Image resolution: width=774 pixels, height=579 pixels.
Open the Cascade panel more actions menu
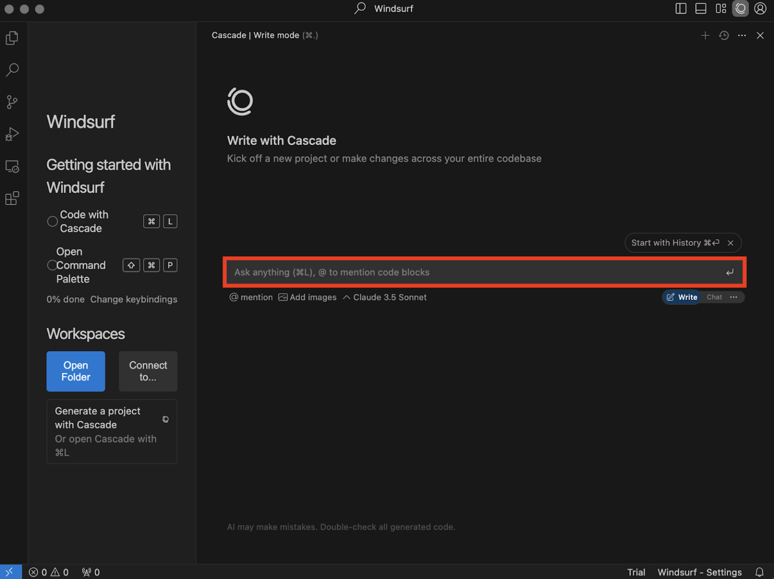[x=742, y=35]
